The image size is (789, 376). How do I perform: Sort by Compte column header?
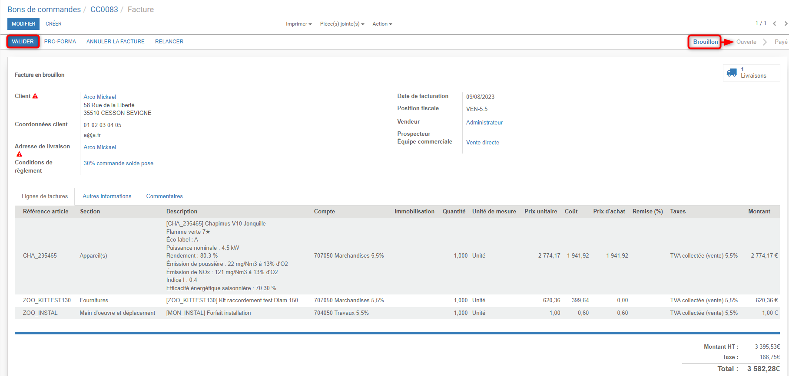(x=325, y=212)
